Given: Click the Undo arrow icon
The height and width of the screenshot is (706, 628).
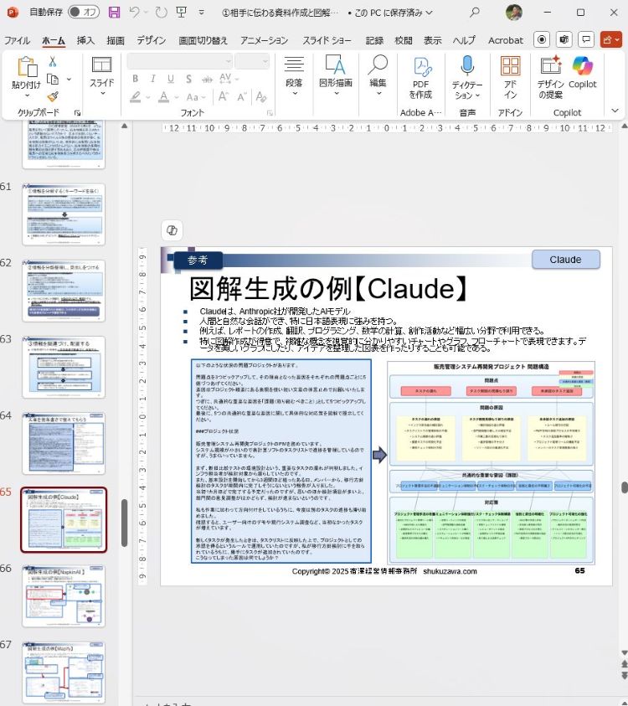Looking at the screenshot, I should tap(134, 13).
